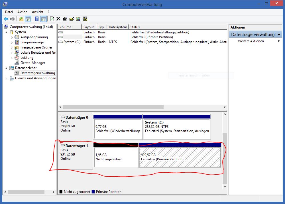The width and height of the screenshot is (285, 204).
Task: Click disk view vertical scrollbar down arrow
Action: (x=225, y=187)
